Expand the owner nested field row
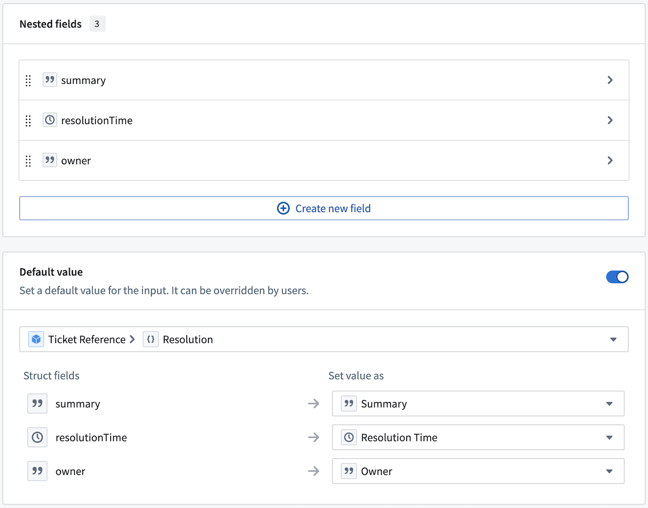 610,160
